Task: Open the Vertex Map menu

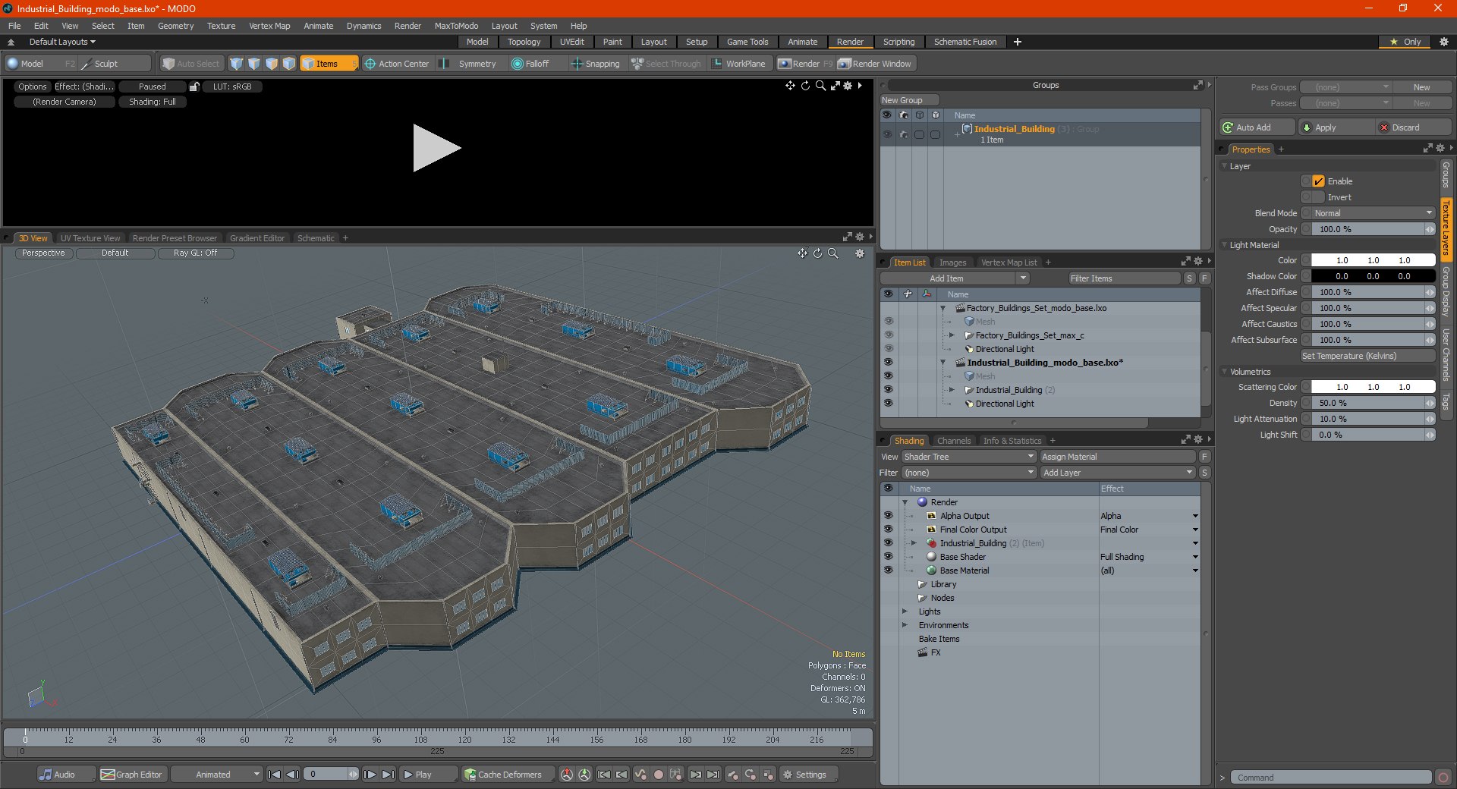Action: pyautogui.click(x=269, y=26)
